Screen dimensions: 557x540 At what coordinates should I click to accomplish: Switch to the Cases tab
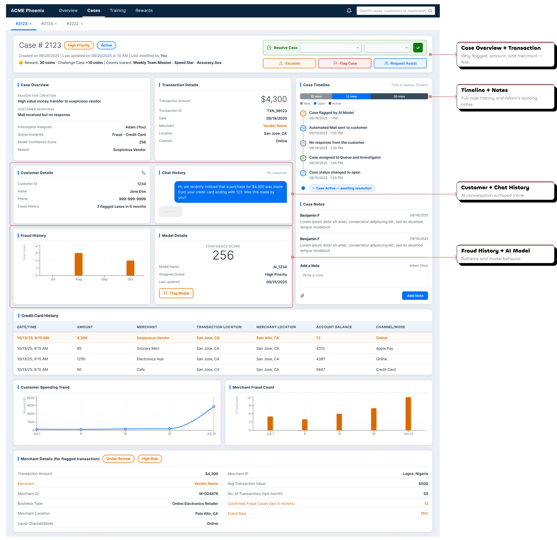click(94, 11)
